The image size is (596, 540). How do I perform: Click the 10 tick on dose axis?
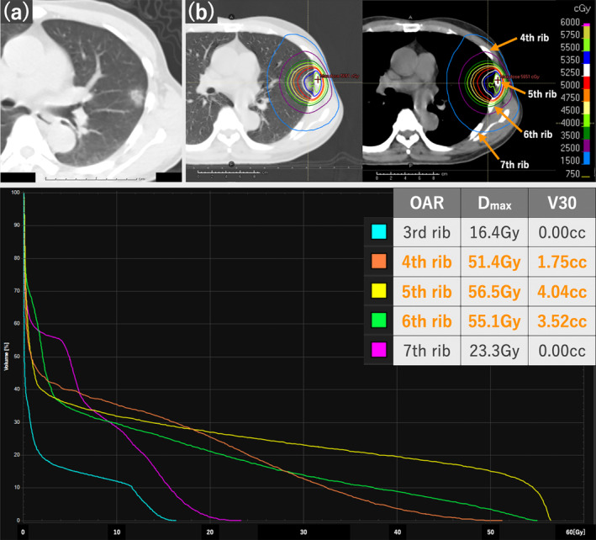tap(117, 532)
